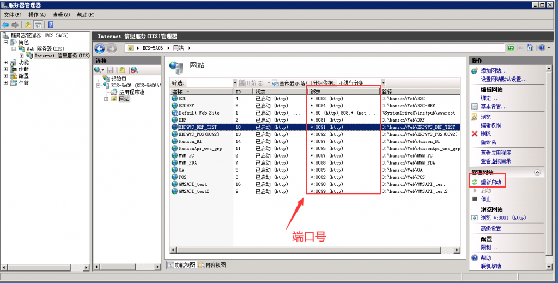Viewport: 558px width, 283px height.
Task: Click the round blue Back button in IIS Manager
Action: coord(100,49)
